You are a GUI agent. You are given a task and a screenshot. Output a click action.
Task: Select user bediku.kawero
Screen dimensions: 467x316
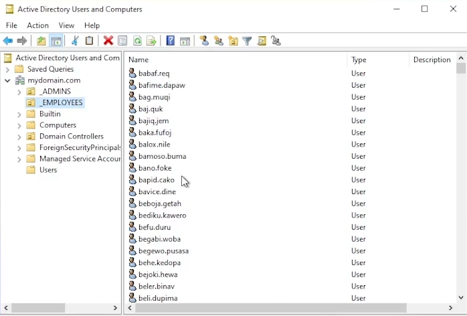pyautogui.click(x=163, y=215)
